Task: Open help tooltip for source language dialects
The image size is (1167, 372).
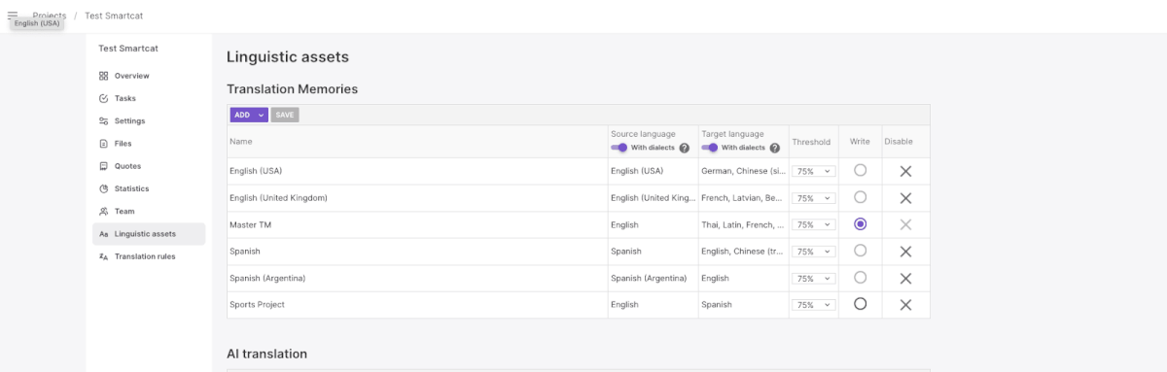Action: (684, 148)
